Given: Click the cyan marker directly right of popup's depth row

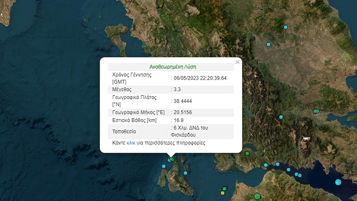Looking at the screenshot, I should pyautogui.click(x=281, y=117).
